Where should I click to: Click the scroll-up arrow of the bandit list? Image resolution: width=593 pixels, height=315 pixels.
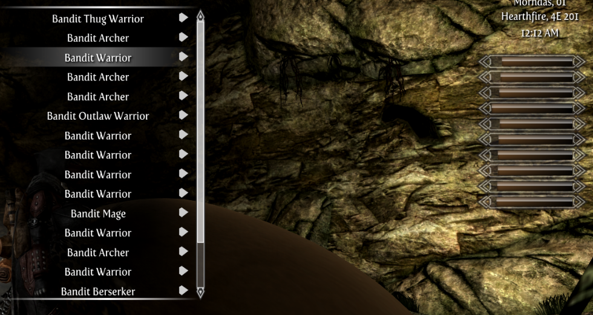200,16
